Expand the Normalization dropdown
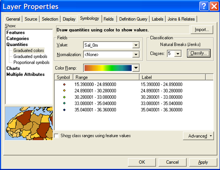The width and height of the screenshot is (220, 170). tap(136, 55)
